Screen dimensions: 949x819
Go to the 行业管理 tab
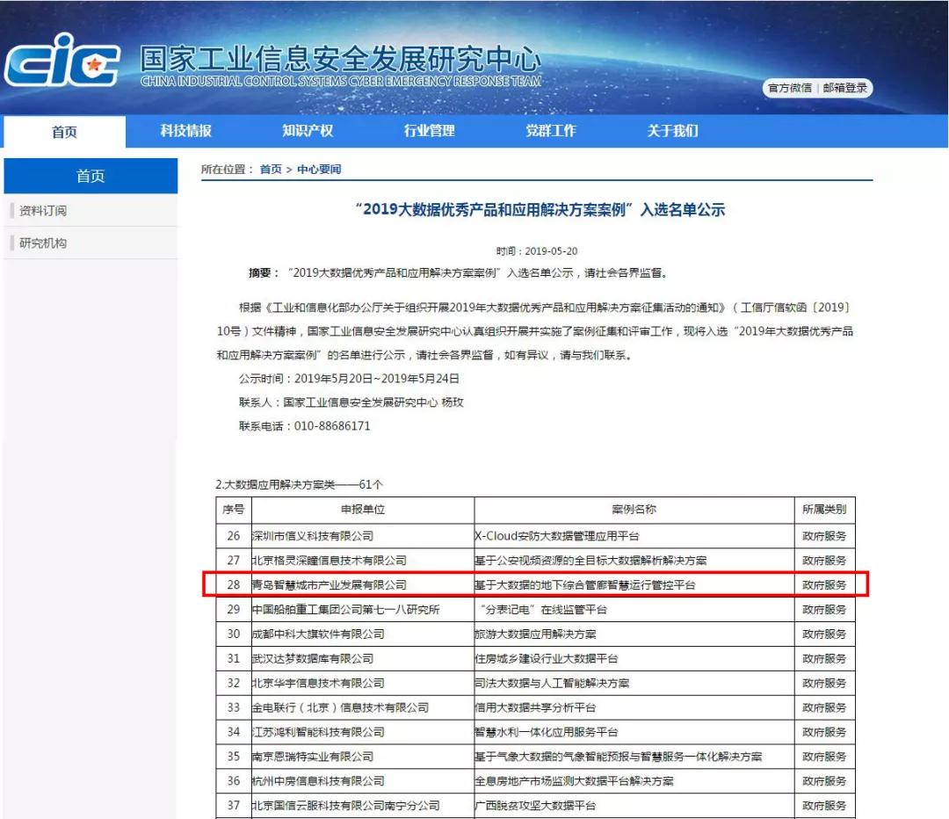tap(429, 131)
